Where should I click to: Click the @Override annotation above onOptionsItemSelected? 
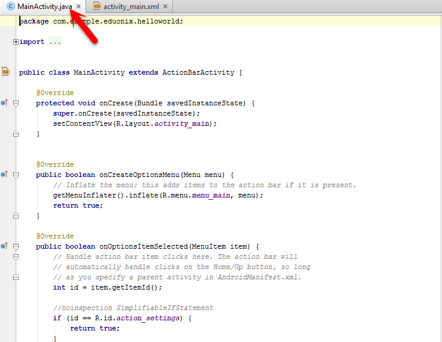[x=55, y=236]
